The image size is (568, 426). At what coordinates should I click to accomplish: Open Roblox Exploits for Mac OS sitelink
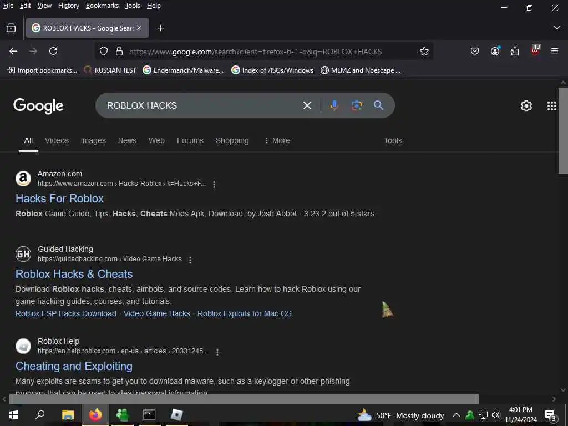coord(245,314)
